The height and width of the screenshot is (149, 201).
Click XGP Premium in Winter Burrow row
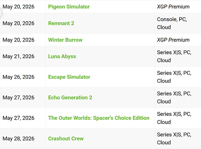coord(173,40)
